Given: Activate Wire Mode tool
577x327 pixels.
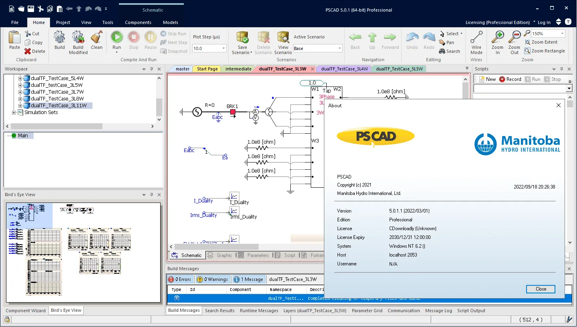Looking at the screenshot, I should click(x=476, y=37).
